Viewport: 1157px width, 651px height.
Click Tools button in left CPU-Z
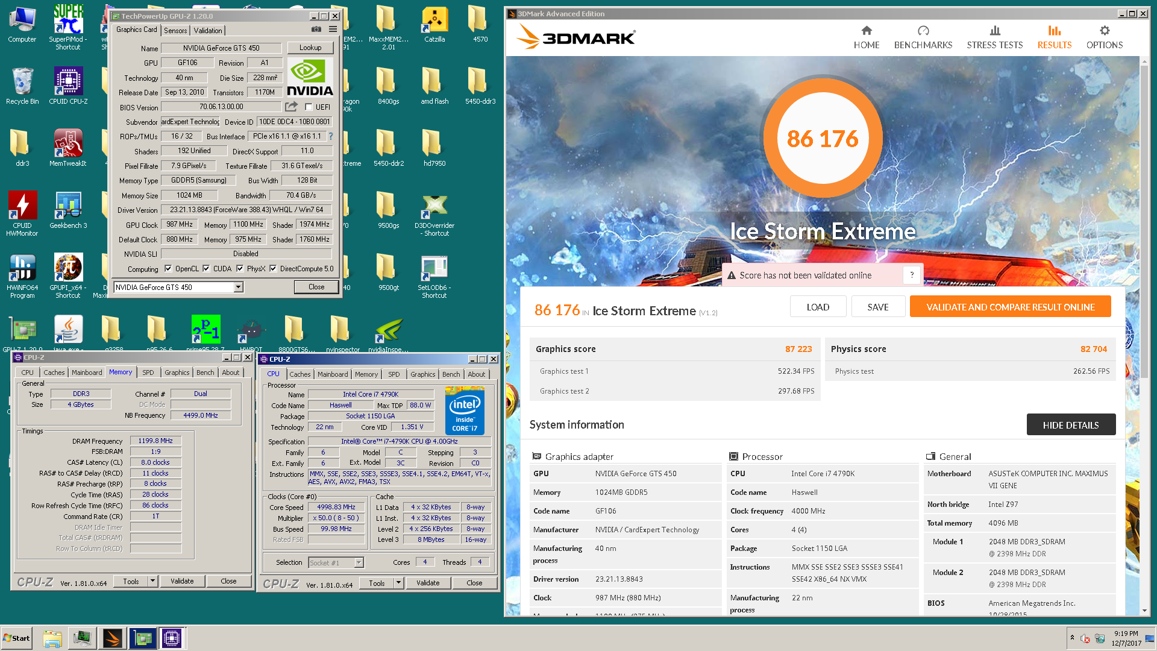[131, 581]
